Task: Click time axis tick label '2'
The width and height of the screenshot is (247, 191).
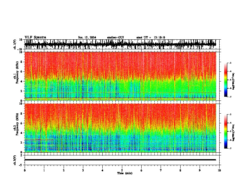Action: [64, 170]
